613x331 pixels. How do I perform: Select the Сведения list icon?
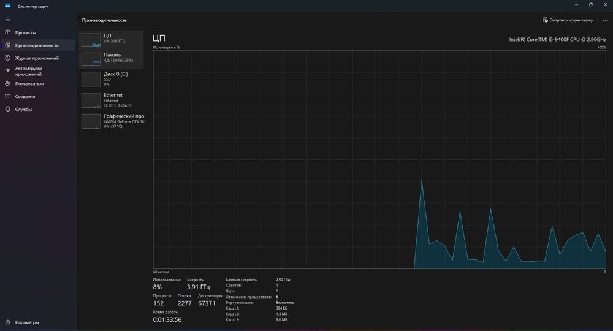point(7,96)
